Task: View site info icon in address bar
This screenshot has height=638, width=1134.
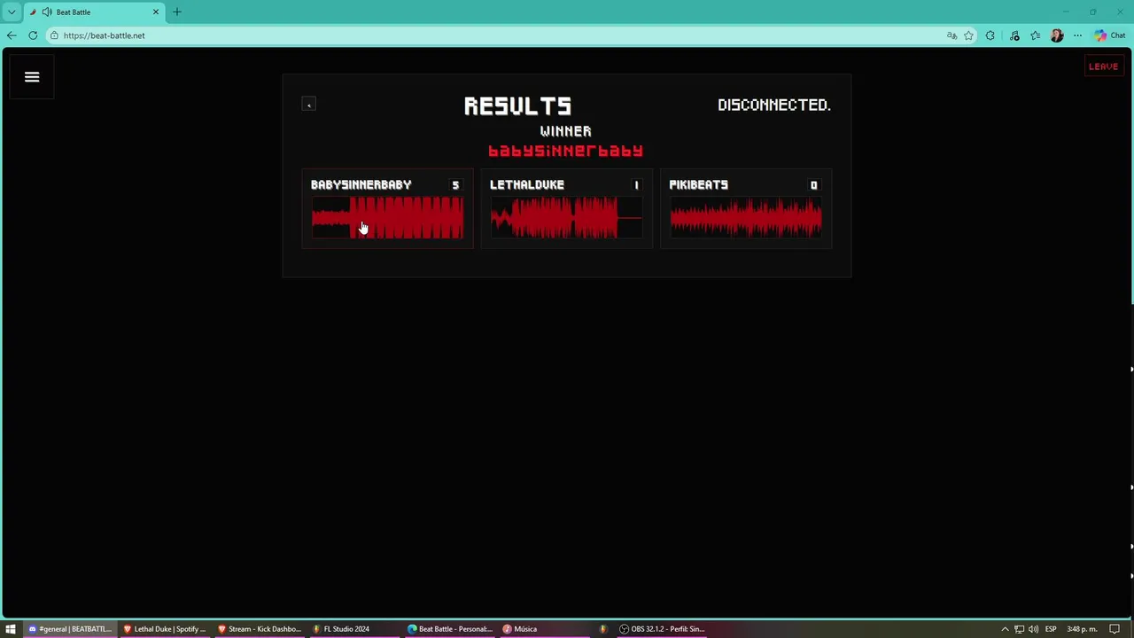Action: click(54, 35)
